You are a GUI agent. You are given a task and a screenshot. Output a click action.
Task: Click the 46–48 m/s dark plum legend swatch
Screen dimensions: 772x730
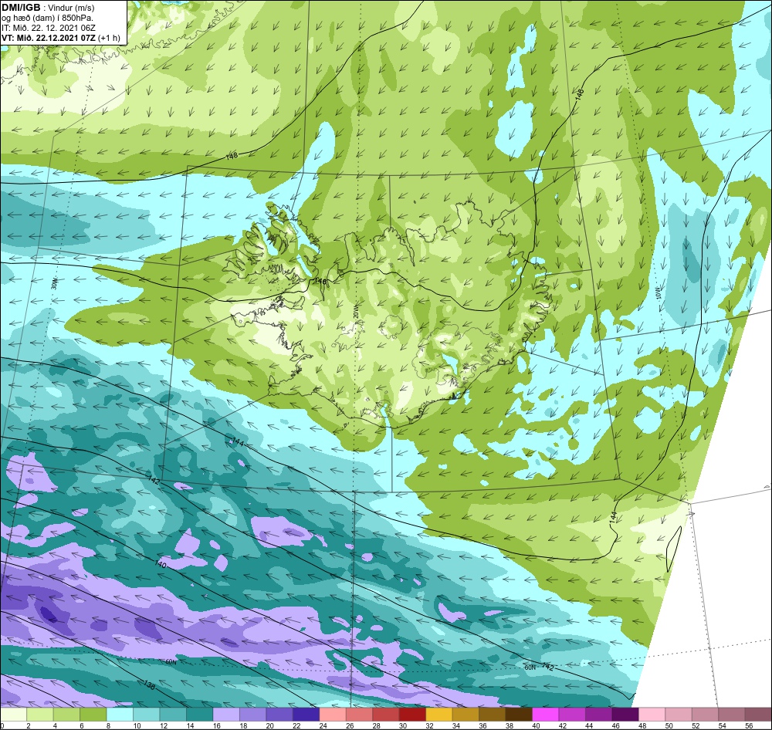pyautogui.click(x=625, y=715)
